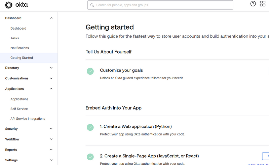Image resolution: width=269 pixels, height=165 pixels.
Task: Click the Reports section label
Action: 11,150
